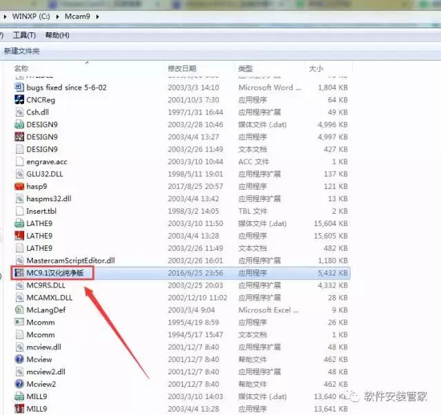Viewport: 441px width, 415px height.
Task: Select the file name bugs fixed since 5-6-02
Action: 67,88
